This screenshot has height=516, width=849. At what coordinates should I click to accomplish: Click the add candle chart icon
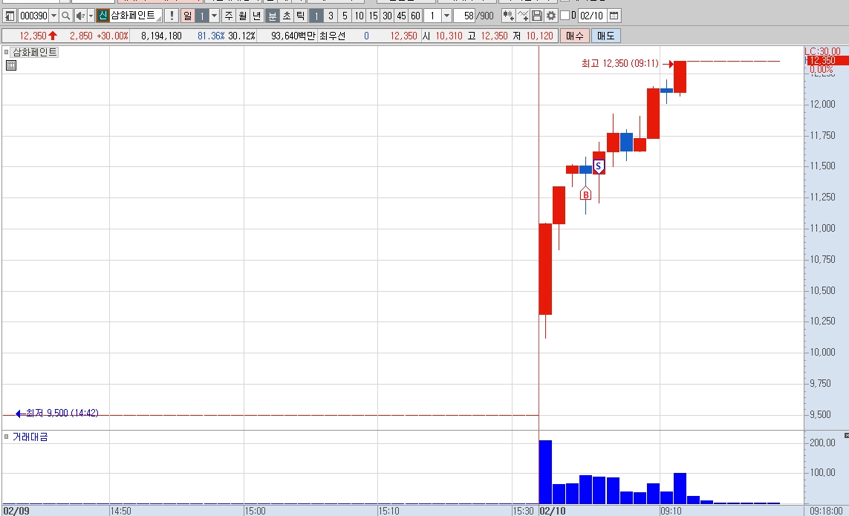[x=508, y=16]
